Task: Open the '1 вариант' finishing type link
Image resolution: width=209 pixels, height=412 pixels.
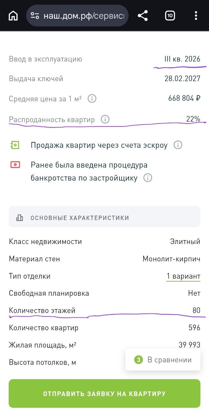Action: pos(183,276)
